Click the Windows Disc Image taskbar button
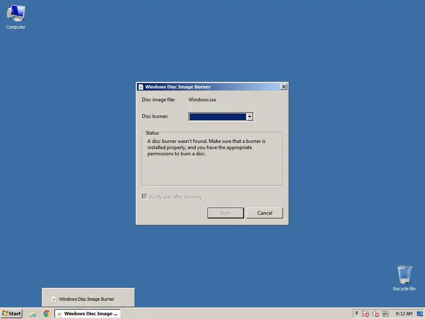Viewport: 425px width, 319px height. tap(88, 314)
